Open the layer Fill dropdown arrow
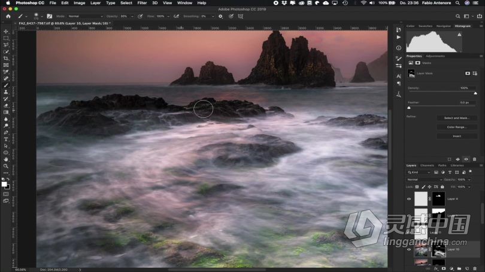The image size is (485, 272). tap(469, 187)
